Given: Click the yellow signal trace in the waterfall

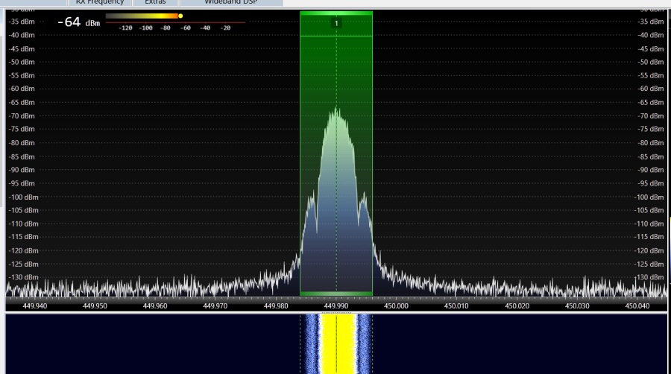Looking at the screenshot, I should point(336,343).
